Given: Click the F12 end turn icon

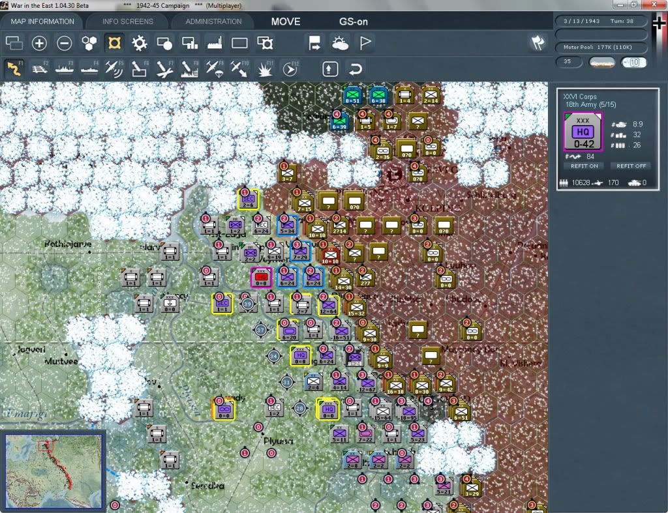Looking at the screenshot, I should click(x=290, y=69).
